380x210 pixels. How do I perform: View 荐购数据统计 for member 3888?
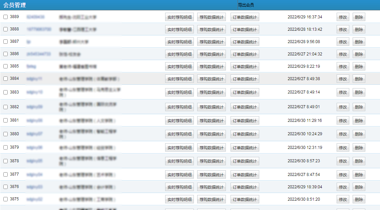coord(212,29)
